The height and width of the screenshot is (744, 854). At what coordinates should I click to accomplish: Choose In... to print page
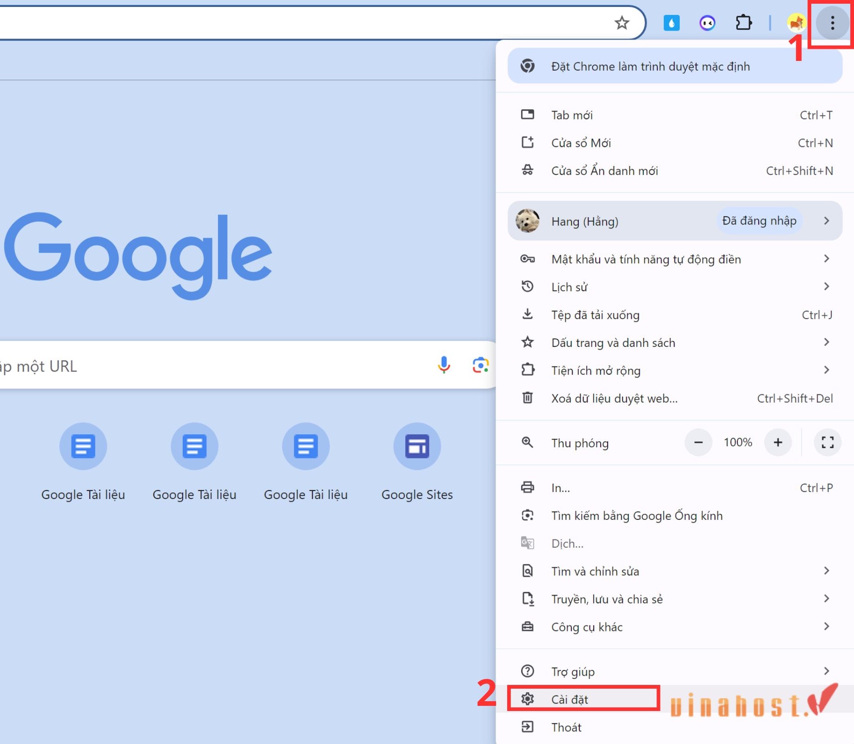[x=675, y=488]
